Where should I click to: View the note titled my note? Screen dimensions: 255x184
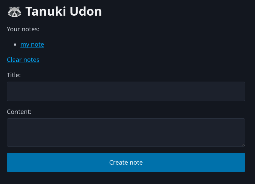(32, 45)
